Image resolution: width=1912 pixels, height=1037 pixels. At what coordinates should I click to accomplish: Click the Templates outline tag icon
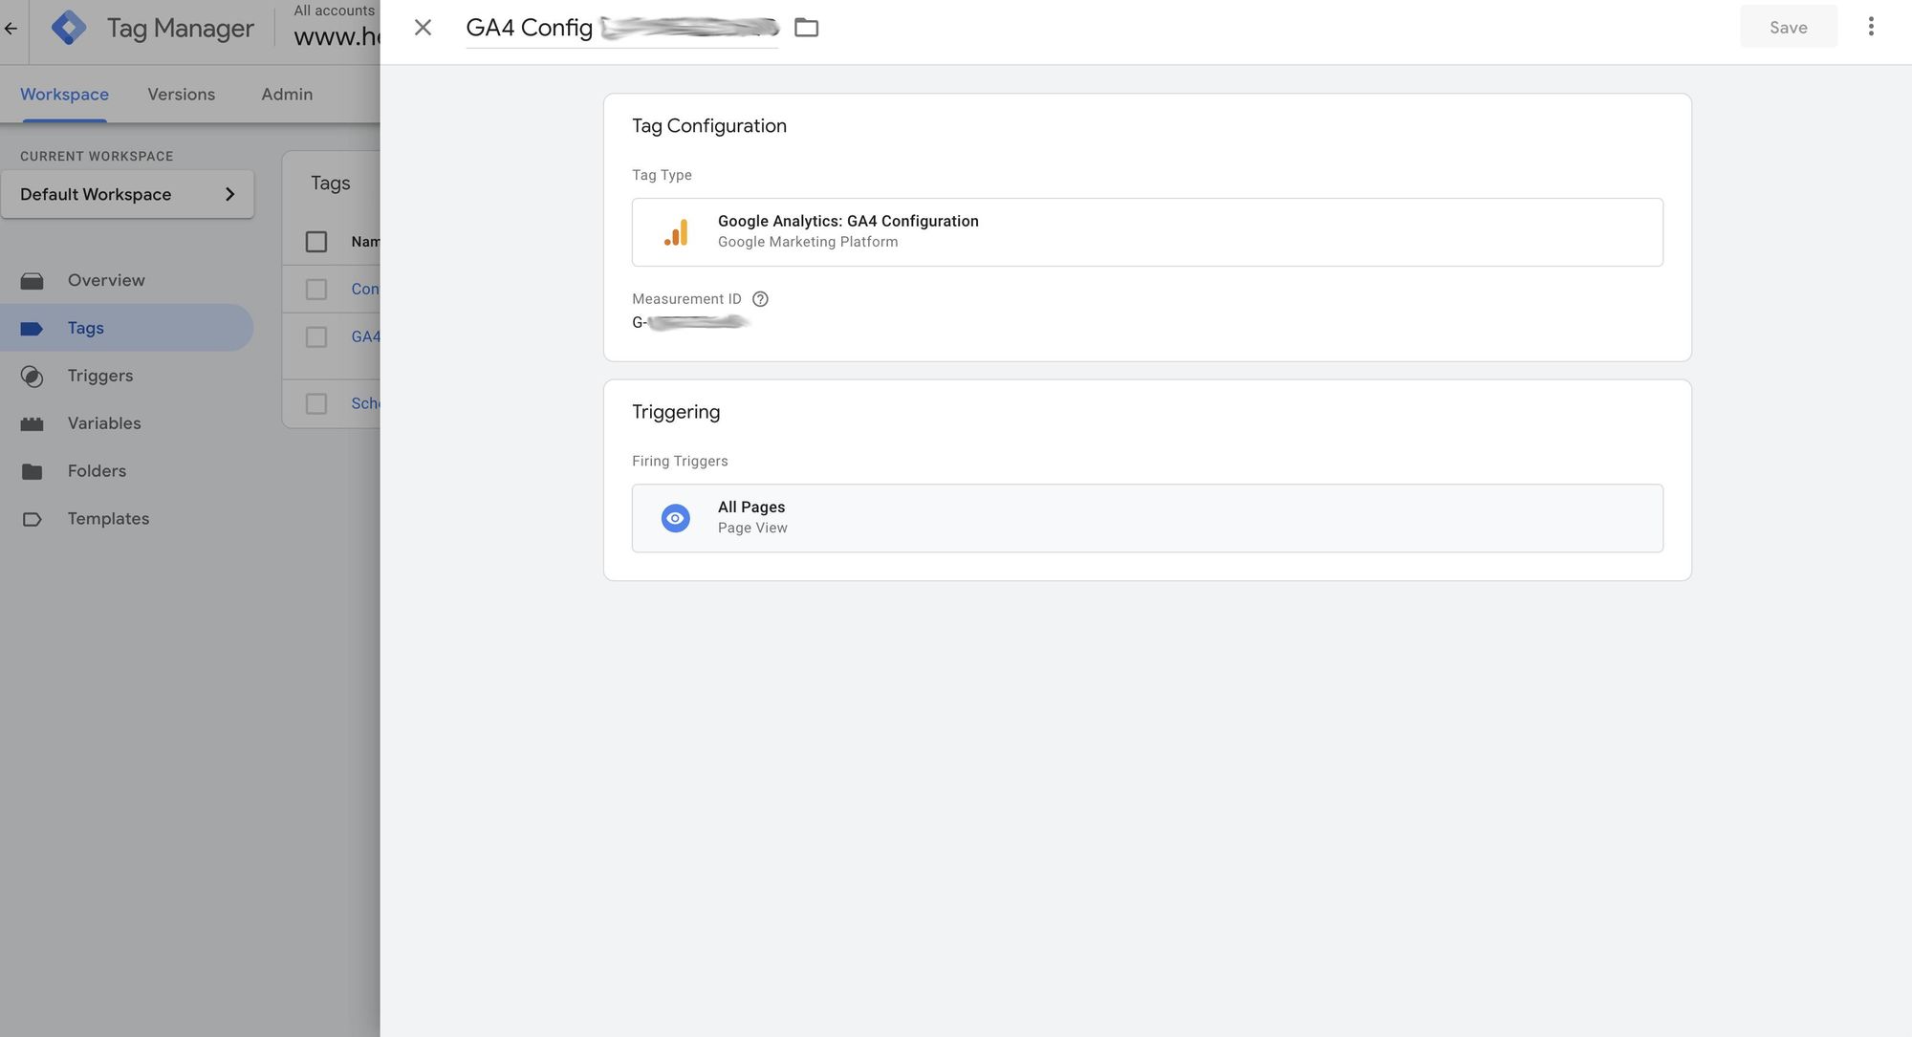pos(32,520)
